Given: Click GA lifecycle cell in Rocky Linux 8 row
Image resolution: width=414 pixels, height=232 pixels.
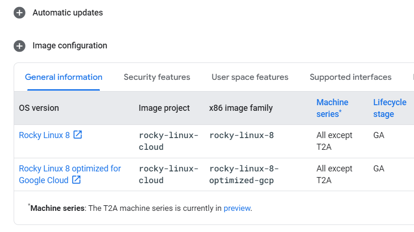Looking at the screenshot, I should (379, 135).
